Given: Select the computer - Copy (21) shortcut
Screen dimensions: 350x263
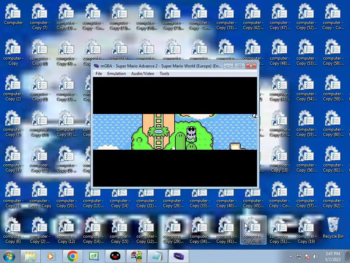Looking at the screenshot, I should click(146, 199).
